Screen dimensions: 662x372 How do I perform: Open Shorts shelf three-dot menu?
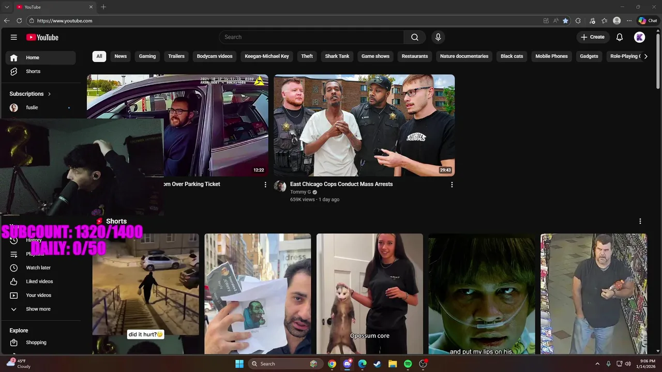coord(640,221)
